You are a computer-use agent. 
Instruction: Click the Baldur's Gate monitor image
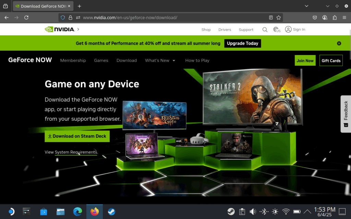[155, 115]
